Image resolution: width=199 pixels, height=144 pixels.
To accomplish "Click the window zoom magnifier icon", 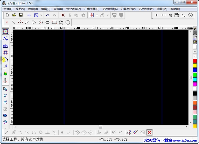I will coord(5,89).
